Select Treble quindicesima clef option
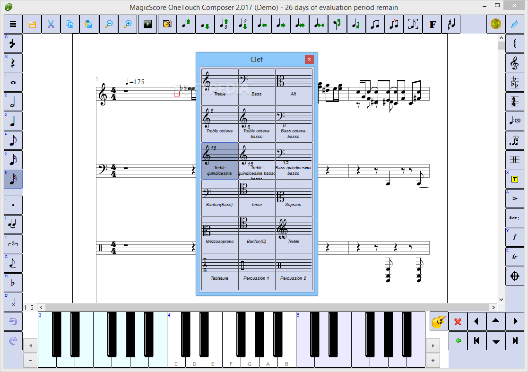 220,161
